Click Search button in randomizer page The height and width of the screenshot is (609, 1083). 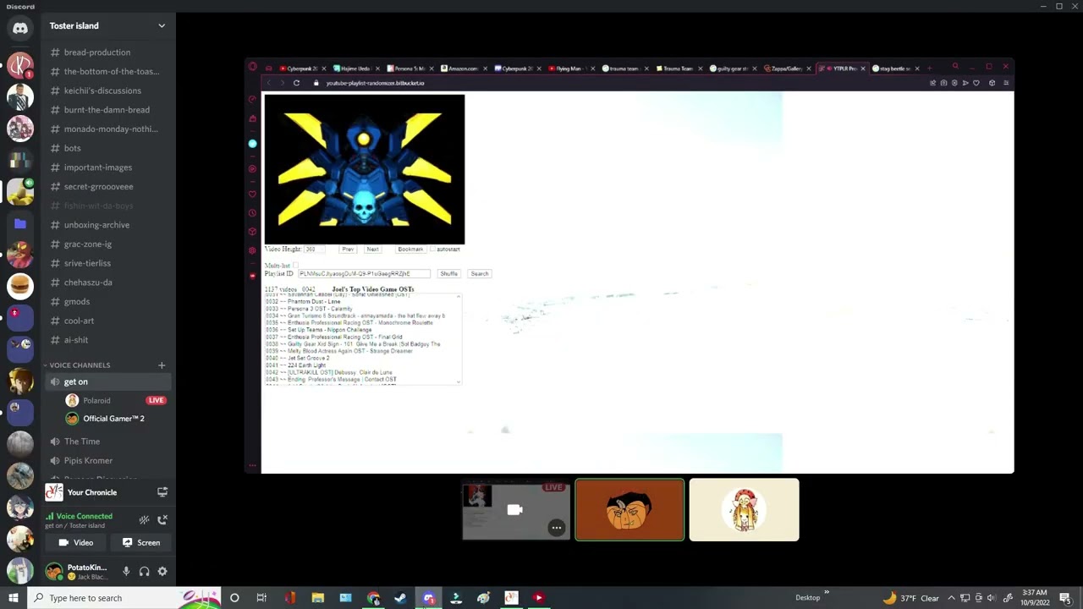coord(480,274)
